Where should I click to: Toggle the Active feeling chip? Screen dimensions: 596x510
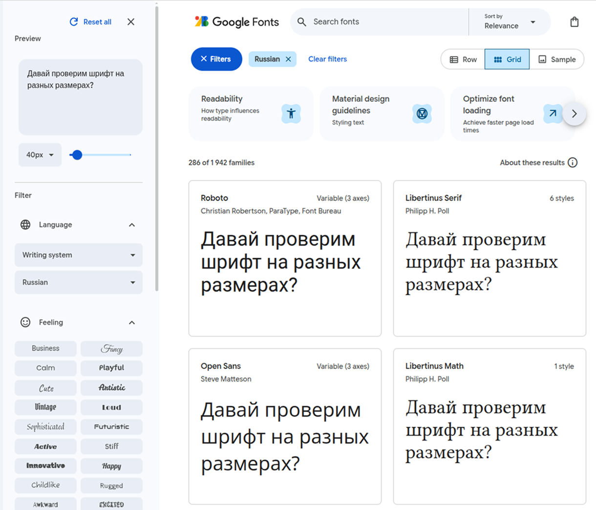pyautogui.click(x=45, y=446)
